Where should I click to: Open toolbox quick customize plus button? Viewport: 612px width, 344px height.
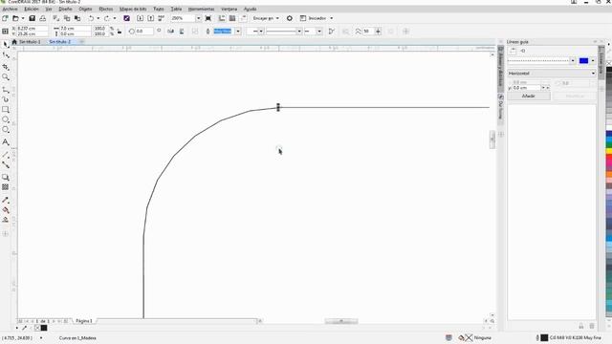click(6, 234)
